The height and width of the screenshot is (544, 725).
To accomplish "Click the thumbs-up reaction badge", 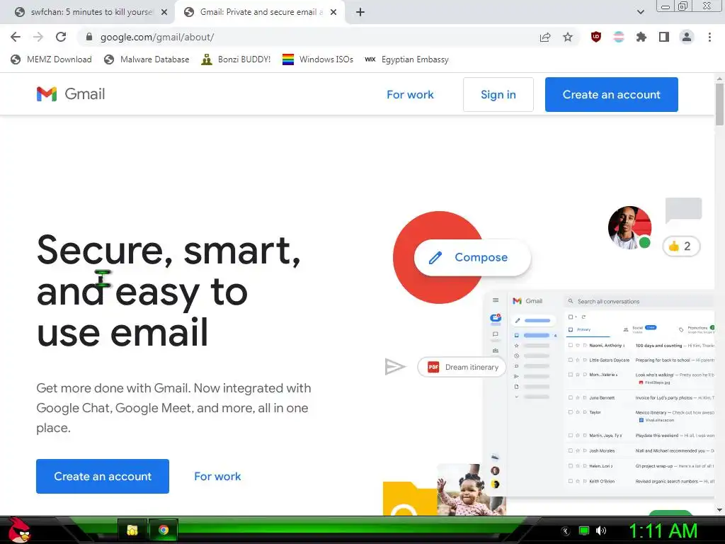I will pos(681,246).
